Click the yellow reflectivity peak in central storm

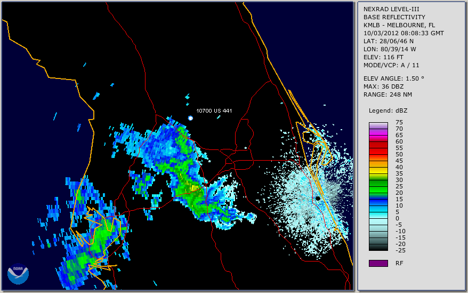pyautogui.click(x=195, y=188)
